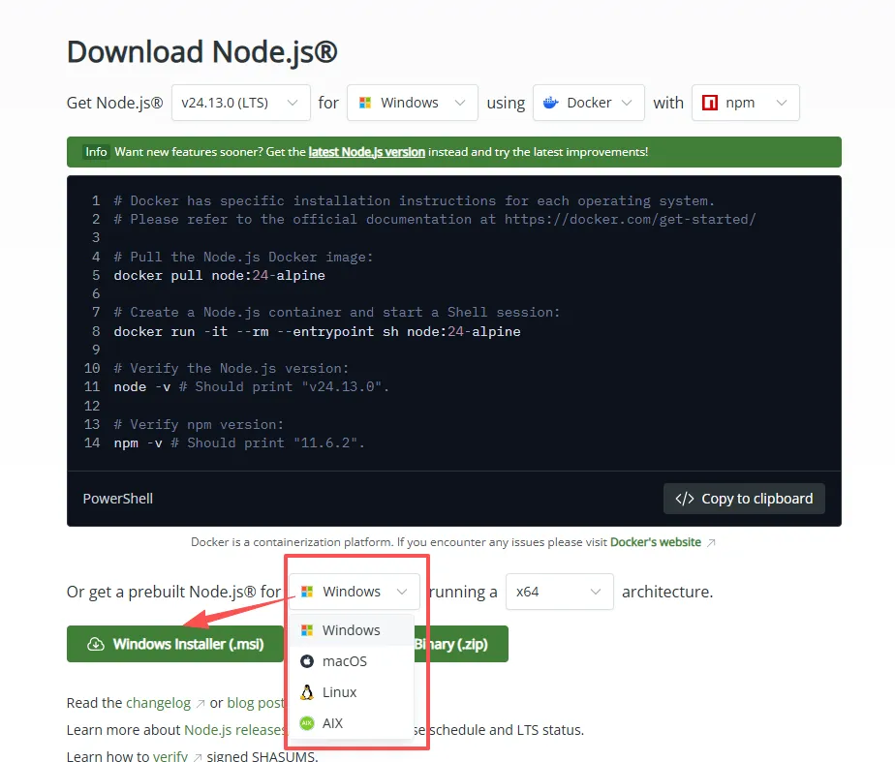
Task: Click the Windows logo icon in top dropdown
Action: point(365,103)
